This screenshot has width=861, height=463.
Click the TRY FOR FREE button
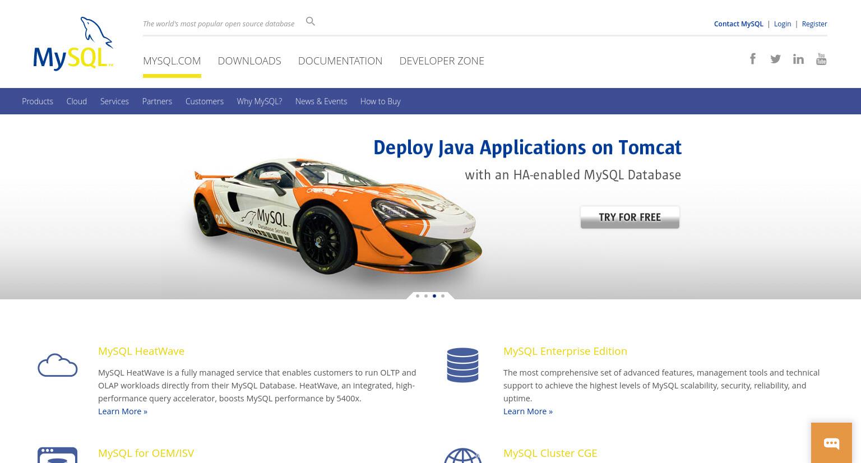630,217
